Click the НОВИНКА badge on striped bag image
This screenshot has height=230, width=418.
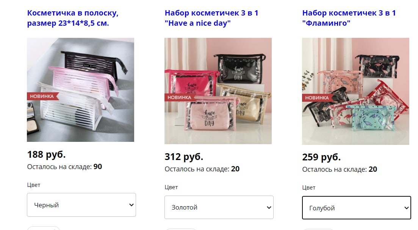(42, 96)
